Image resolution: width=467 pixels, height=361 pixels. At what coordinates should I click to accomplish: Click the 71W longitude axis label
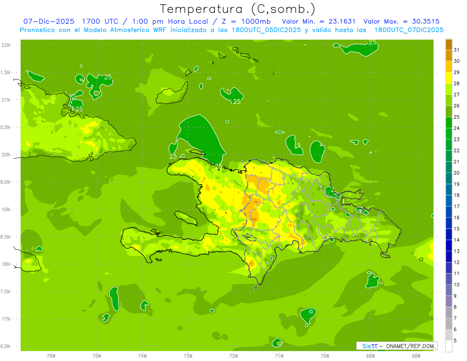coord(279,356)
